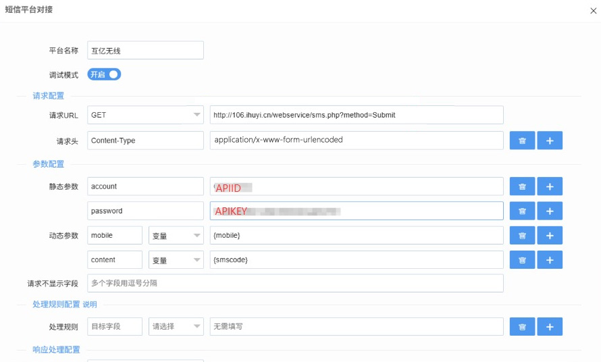Open the GET request method dropdown

click(145, 115)
